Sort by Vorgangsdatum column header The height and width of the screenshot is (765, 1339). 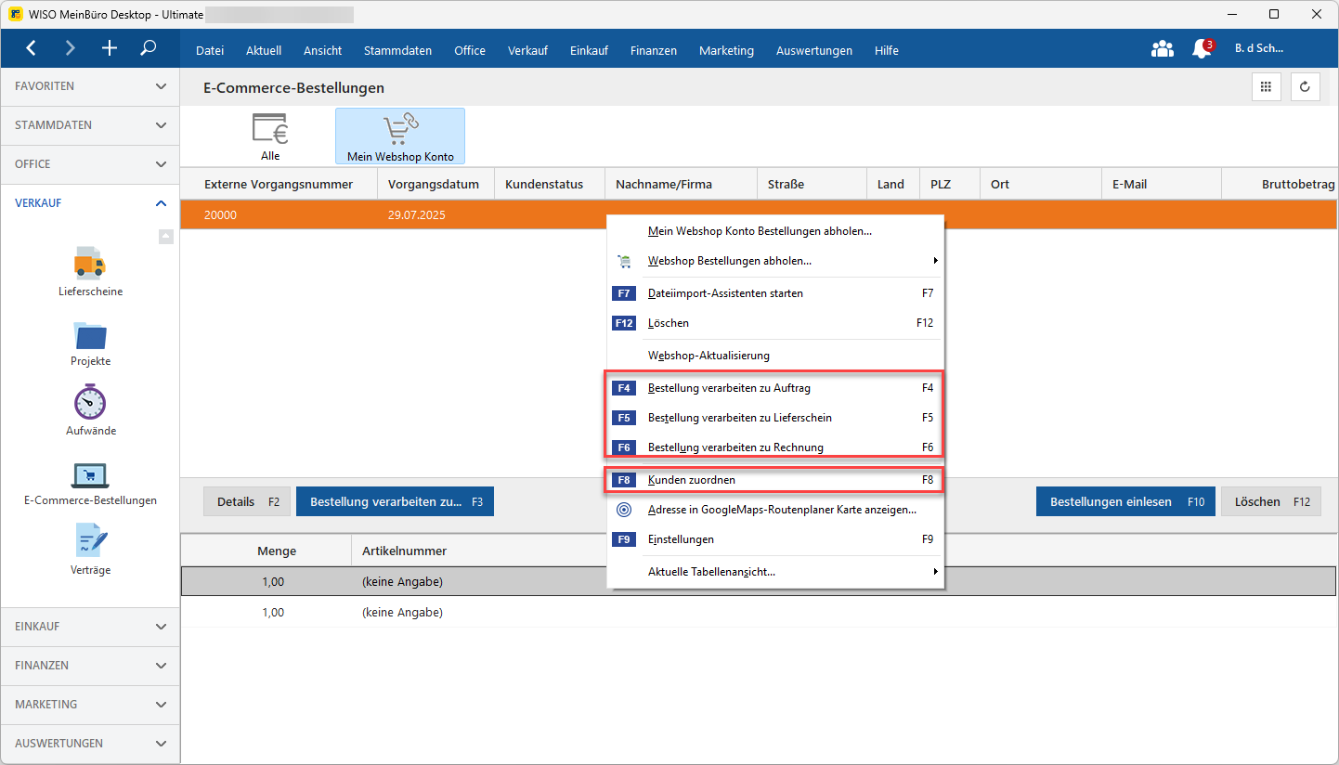[435, 184]
